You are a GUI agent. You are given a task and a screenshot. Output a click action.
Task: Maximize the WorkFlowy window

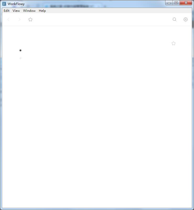176,3
